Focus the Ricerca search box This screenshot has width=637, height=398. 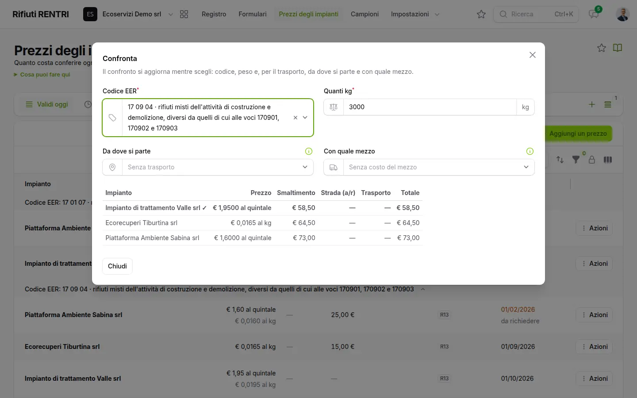536,14
